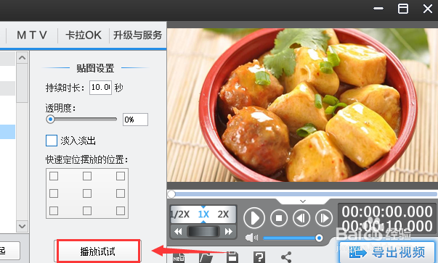This screenshot has height=263, width=438.
Task: Click the transparency percentage field showing 0%
Action: [135, 120]
